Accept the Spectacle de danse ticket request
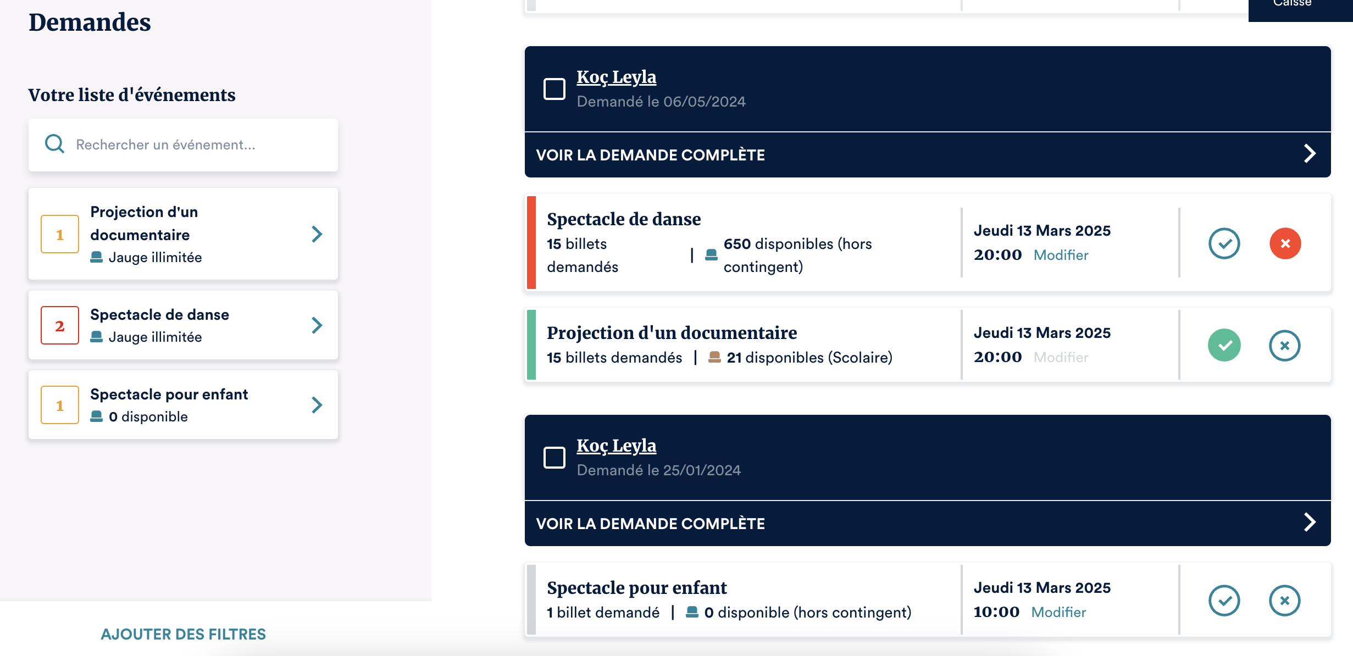1353x656 pixels. coord(1224,243)
